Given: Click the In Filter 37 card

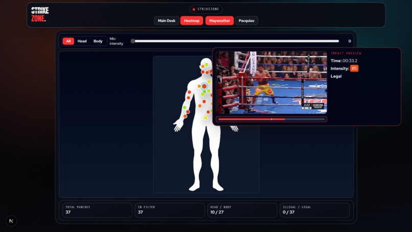Looking at the screenshot, I should pos(170,210).
